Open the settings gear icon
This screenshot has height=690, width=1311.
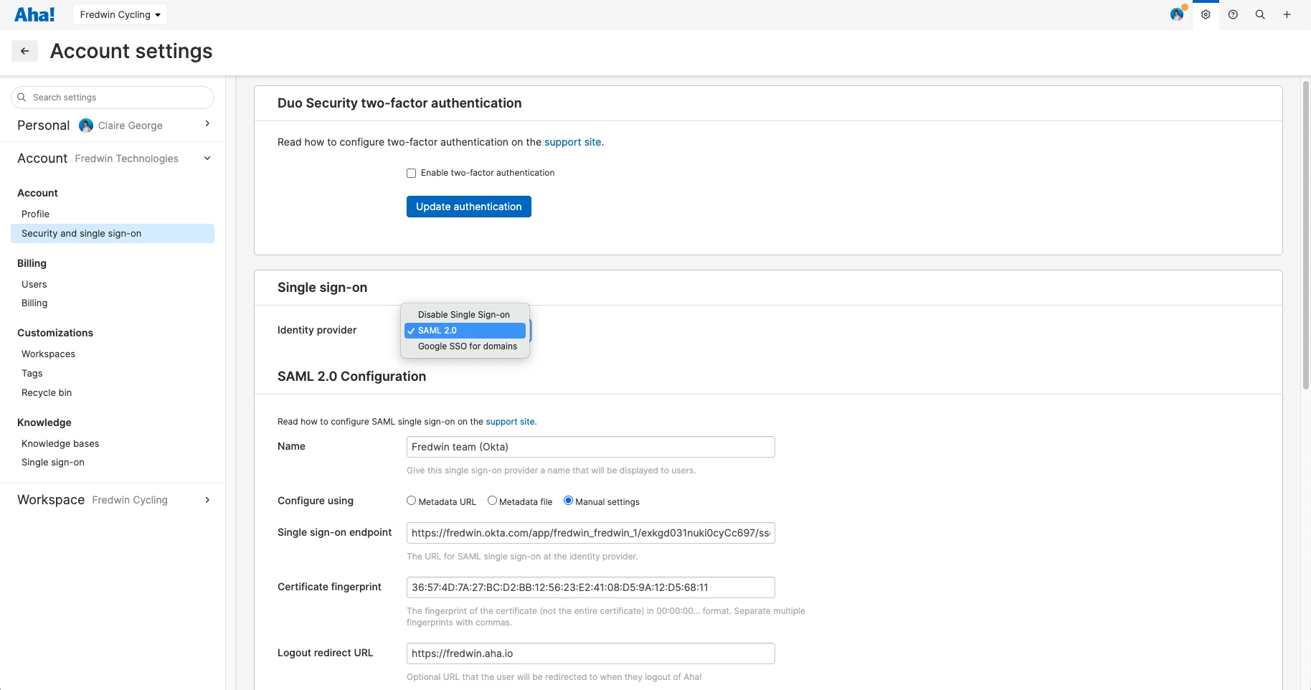pos(1206,14)
